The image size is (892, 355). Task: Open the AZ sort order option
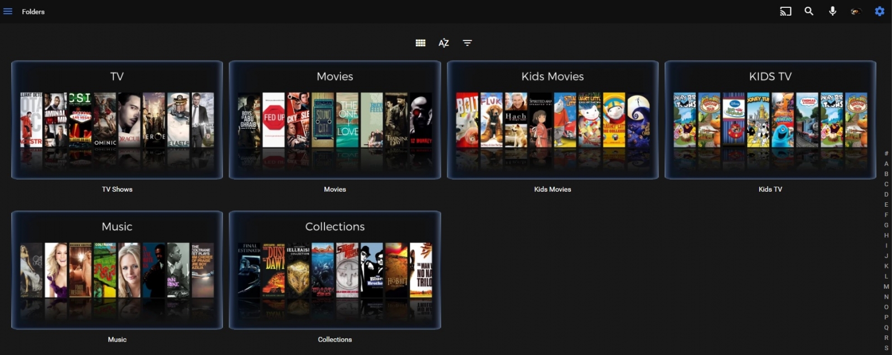[x=444, y=43]
